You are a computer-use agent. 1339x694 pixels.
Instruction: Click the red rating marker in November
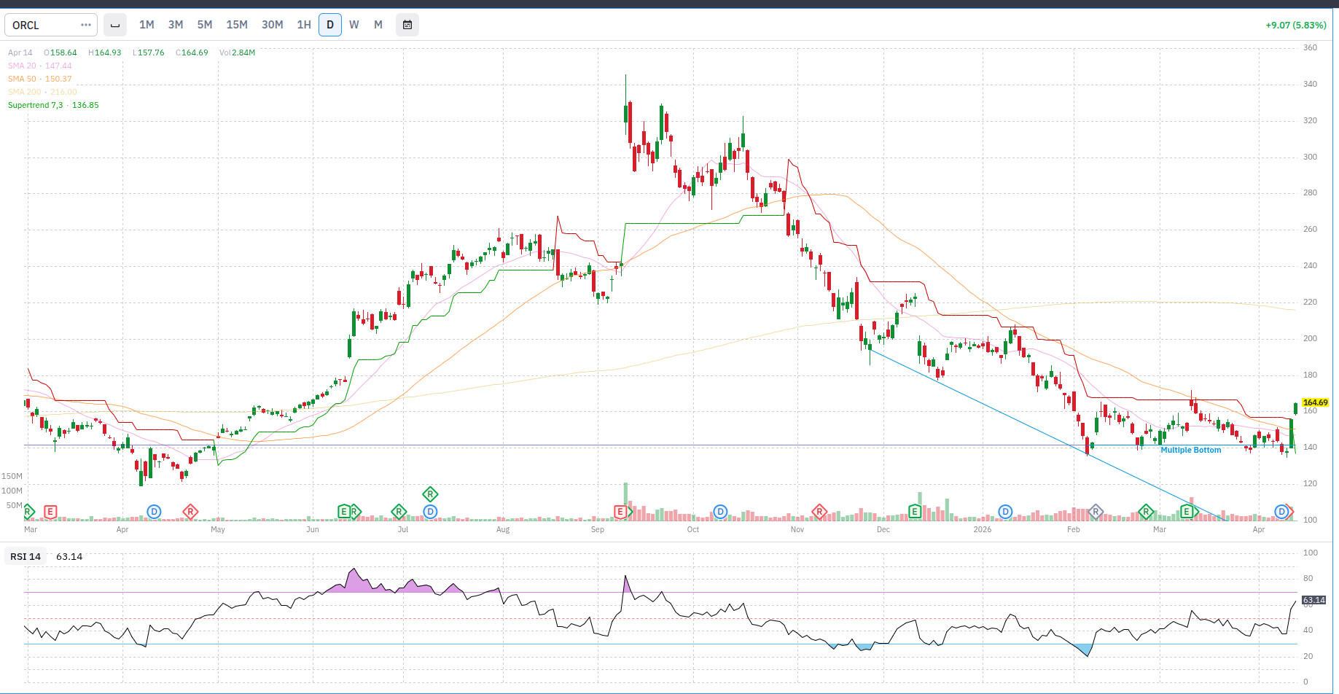tap(819, 512)
